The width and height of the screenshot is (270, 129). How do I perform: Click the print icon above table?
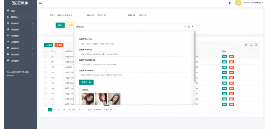pyautogui.click(x=256, y=45)
